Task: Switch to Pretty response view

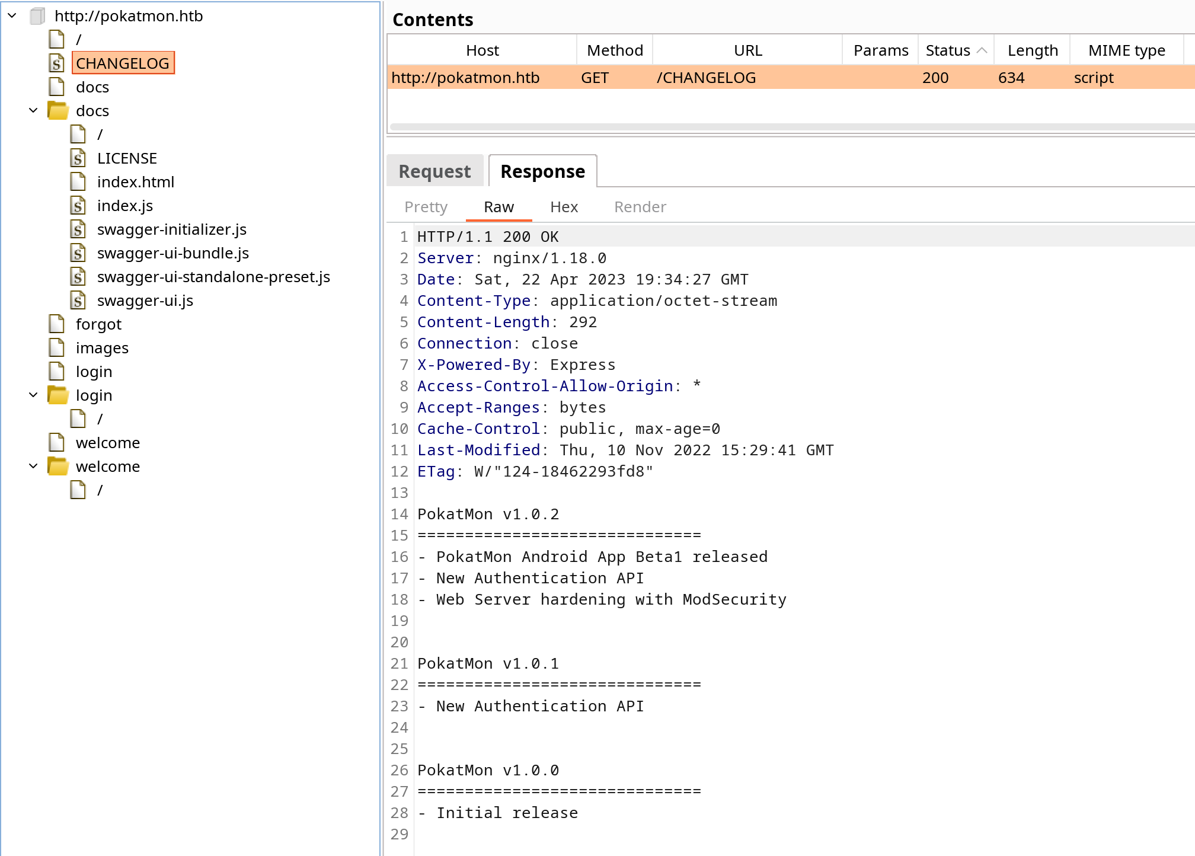Action: click(x=426, y=207)
